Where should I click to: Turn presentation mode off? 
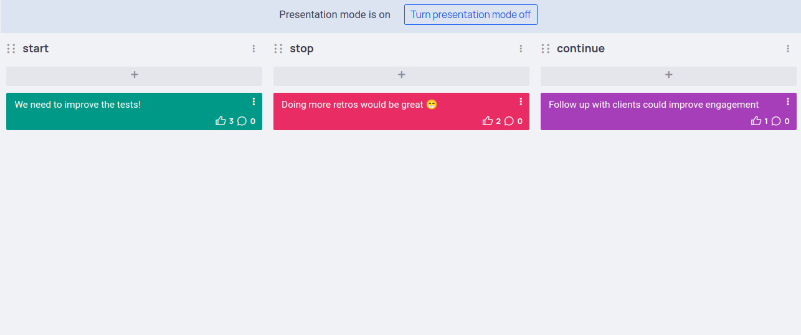pyautogui.click(x=470, y=15)
